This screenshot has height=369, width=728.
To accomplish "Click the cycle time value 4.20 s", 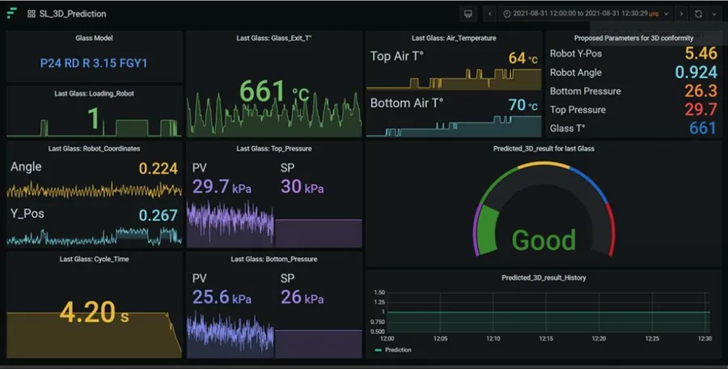I will 95,312.
